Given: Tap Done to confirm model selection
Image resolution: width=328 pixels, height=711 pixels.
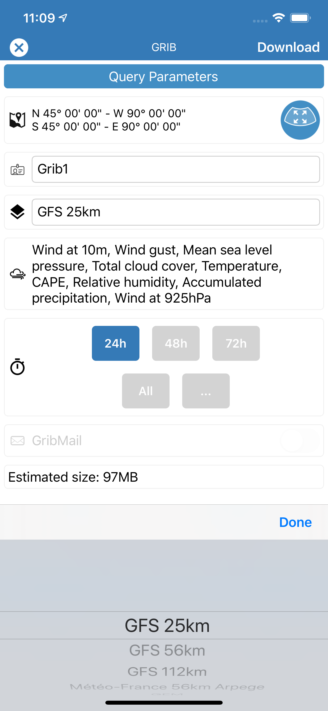Looking at the screenshot, I should click(295, 522).
